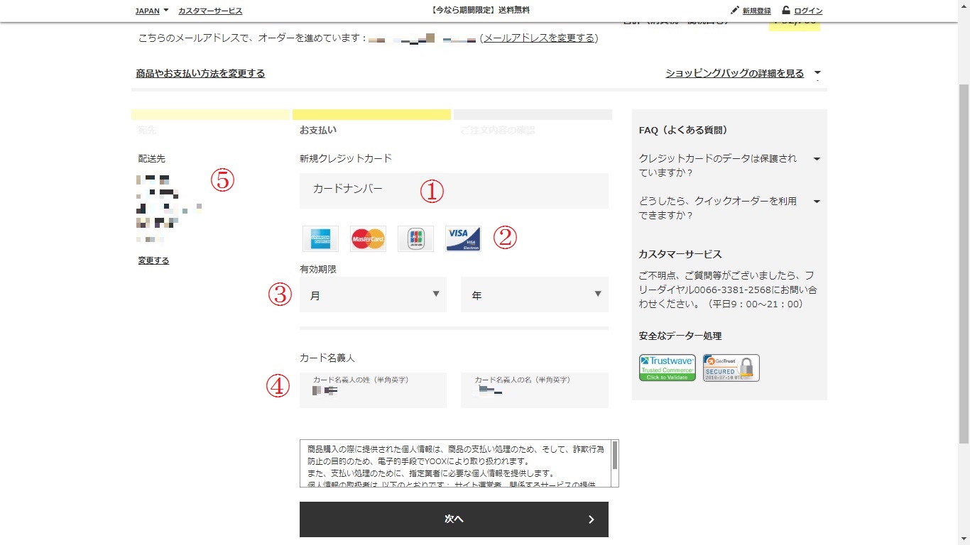Click the メールアドレスを変更する link
970x545 pixels.
click(539, 38)
